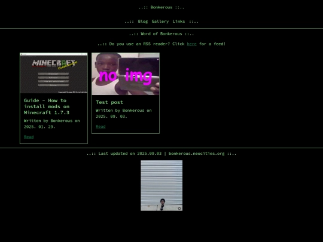This screenshot has height=242, width=323.
Task: Open the Blog navigation link
Action: click(143, 22)
